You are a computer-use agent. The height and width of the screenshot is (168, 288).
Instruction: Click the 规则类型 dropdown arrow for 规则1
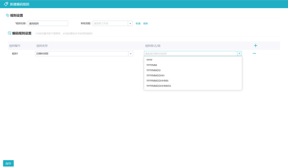click(131, 54)
